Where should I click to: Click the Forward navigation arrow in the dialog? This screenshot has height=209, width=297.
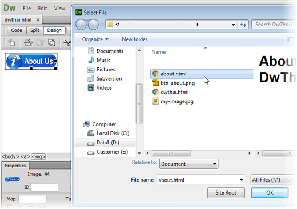point(93,25)
